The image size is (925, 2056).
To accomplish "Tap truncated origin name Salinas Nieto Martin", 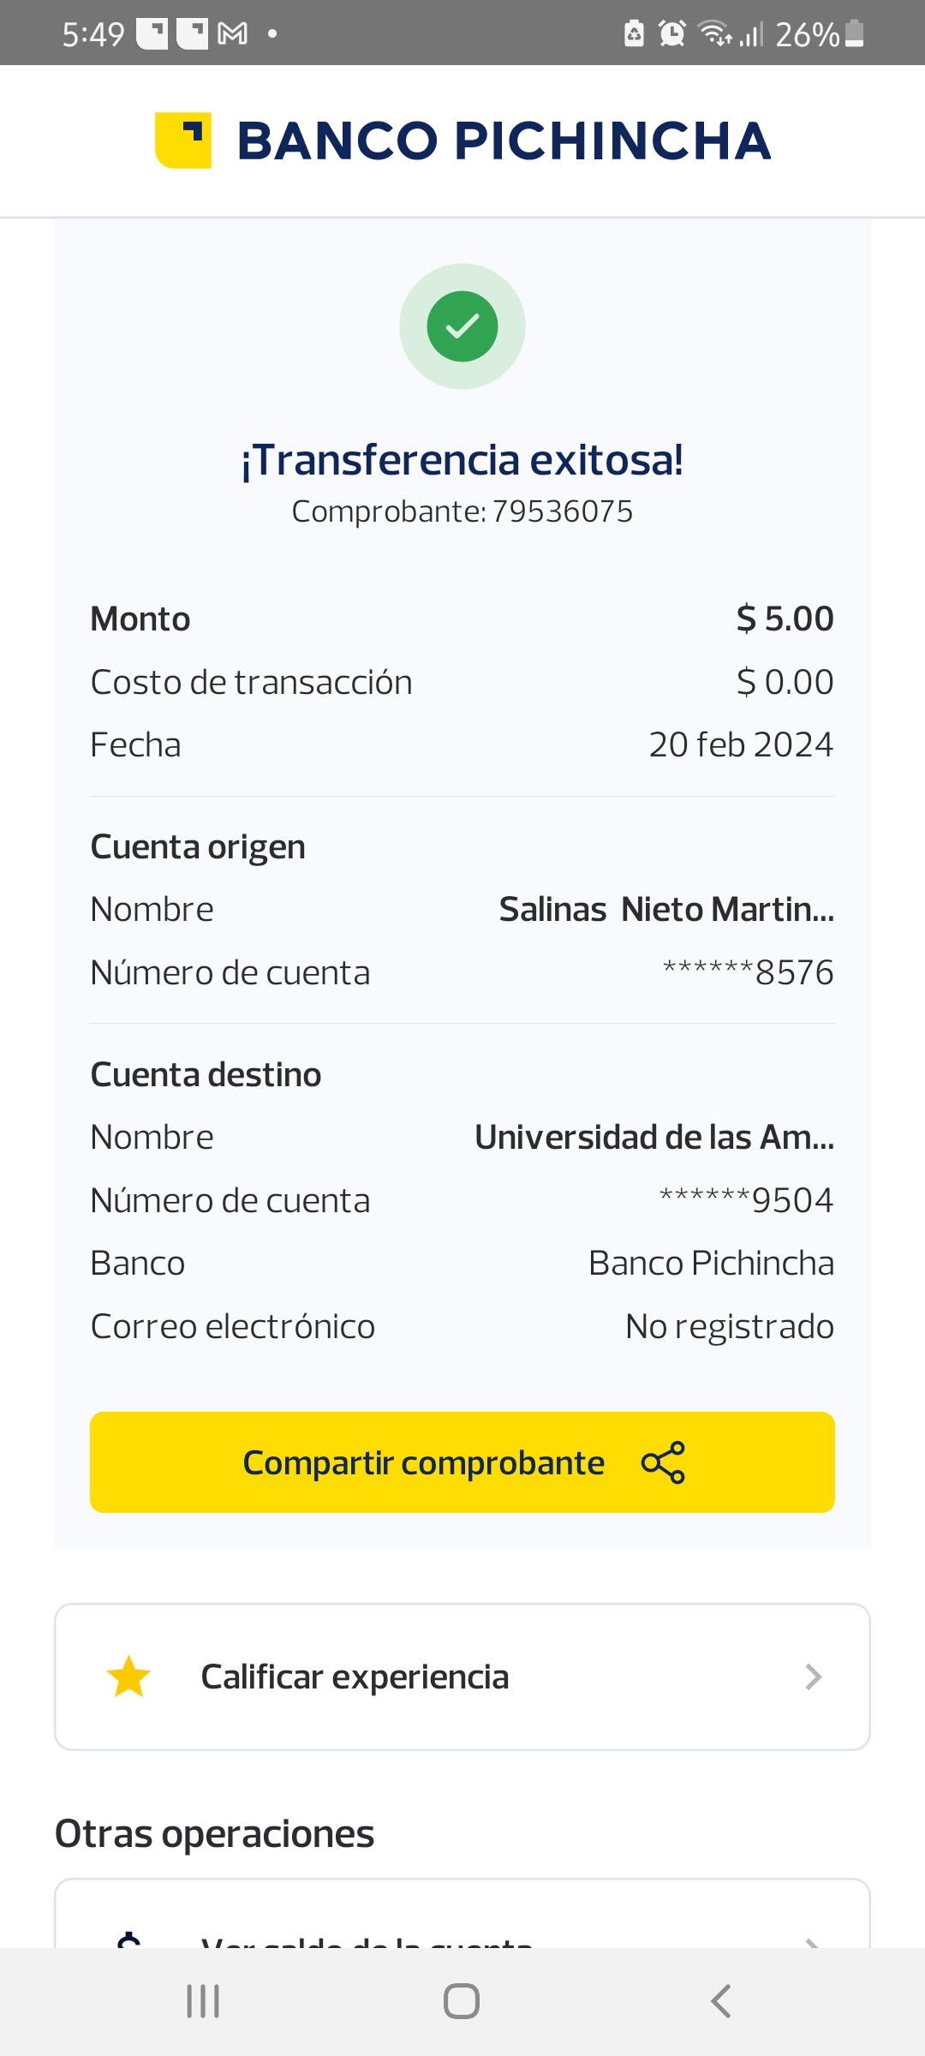I will [666, 910].
